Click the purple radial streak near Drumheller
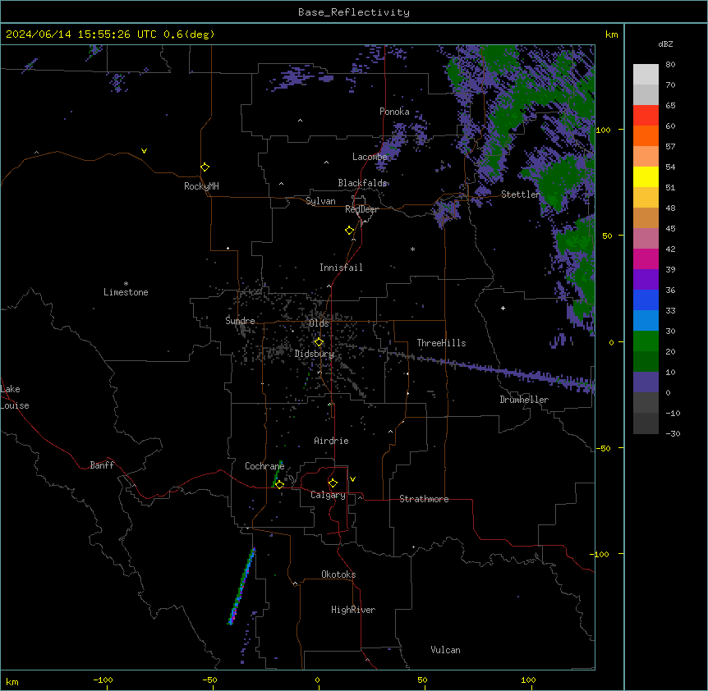This screenshot has width=708, height=691. click(506, 372)
